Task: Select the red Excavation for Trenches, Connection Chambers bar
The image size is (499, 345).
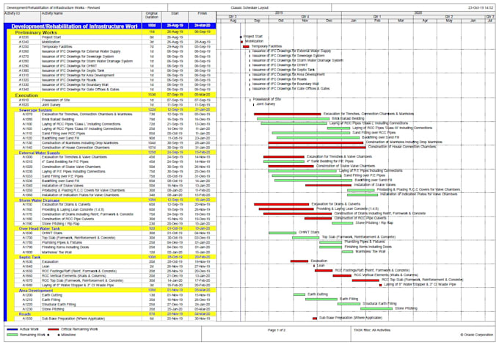Action: pyautogui.click(x=288, y=114)
